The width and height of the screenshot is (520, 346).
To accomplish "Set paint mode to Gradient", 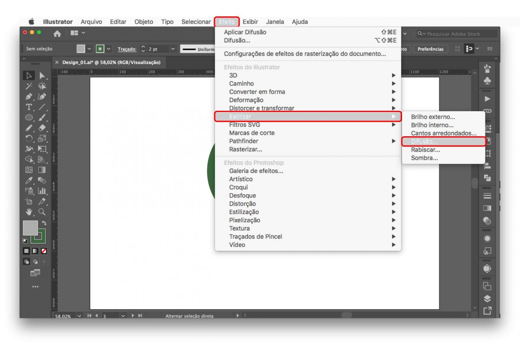I will tap(35, 251).
